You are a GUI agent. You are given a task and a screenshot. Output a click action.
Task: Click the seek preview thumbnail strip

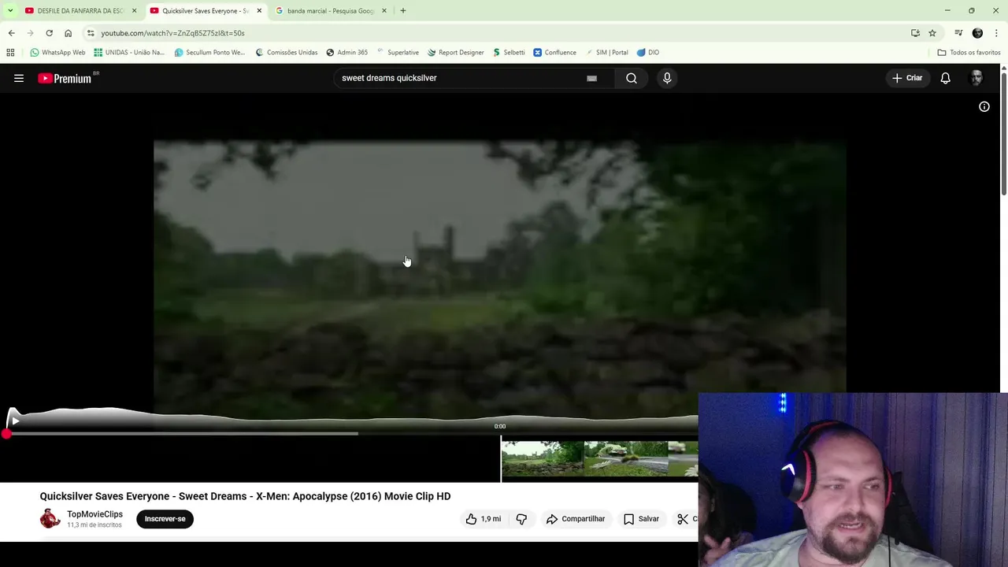pyautogui.click(x=599, y=459)
